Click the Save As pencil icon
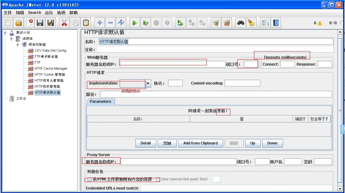 click(50, 23)
